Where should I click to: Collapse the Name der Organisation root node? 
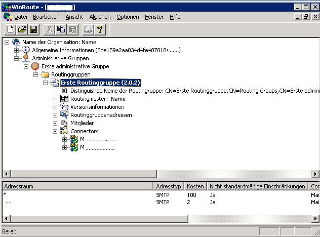7,42
